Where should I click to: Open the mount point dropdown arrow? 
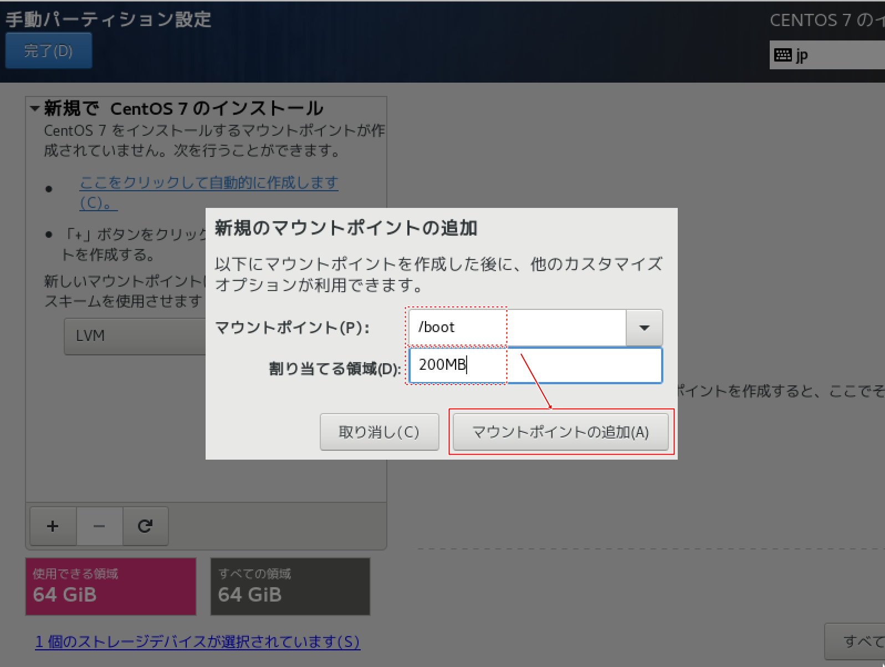click(644, 328)
